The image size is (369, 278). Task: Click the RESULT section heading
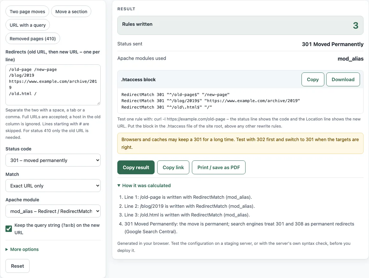126,9
